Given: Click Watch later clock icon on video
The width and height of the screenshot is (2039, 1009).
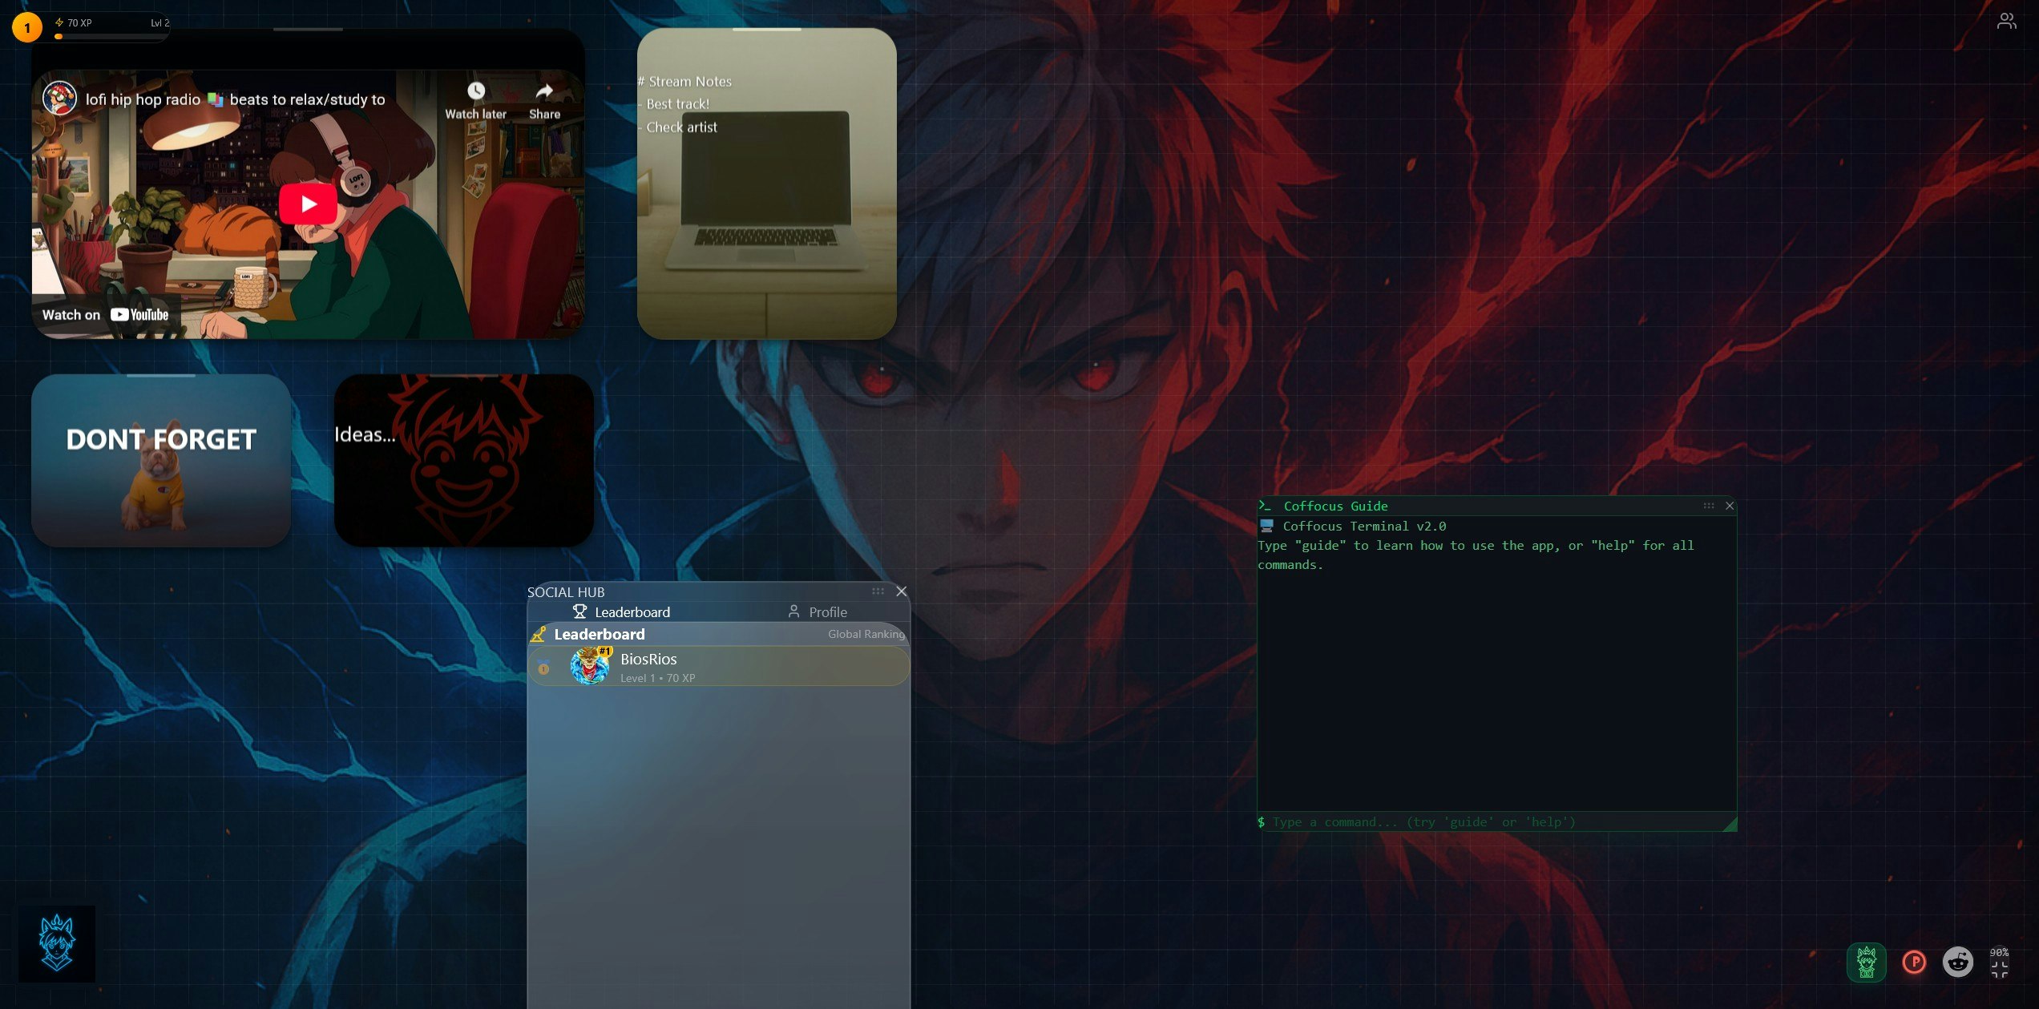Looking at the screenshot, I should click(476, 91).
